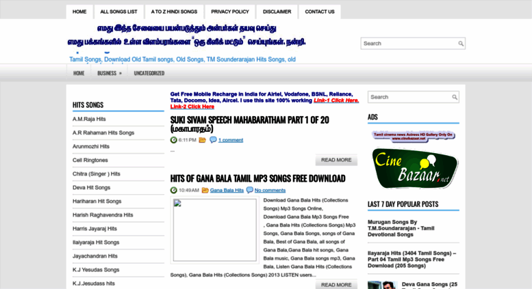Open K.J Yesudas Songs category
This screenshot has height=289, width=532.
(x=96, y=270)
